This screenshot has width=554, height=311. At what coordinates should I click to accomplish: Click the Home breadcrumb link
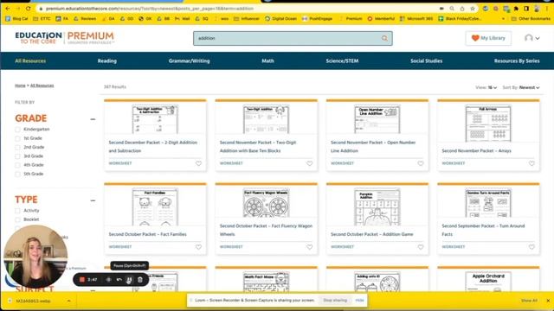(x=20, y=86)
